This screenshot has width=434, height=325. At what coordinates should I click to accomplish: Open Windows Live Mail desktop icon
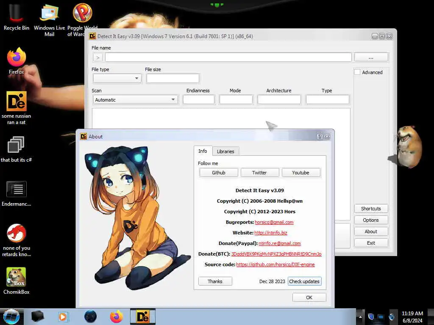(x=49, y=19)
